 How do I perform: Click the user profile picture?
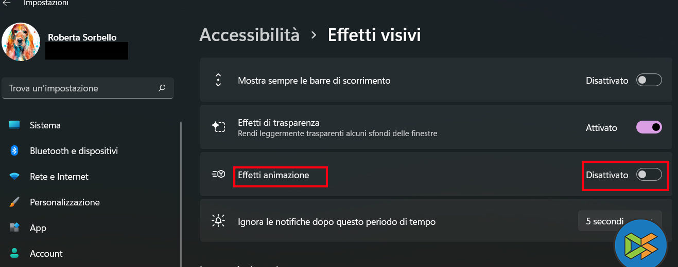[x=21, y=42]
